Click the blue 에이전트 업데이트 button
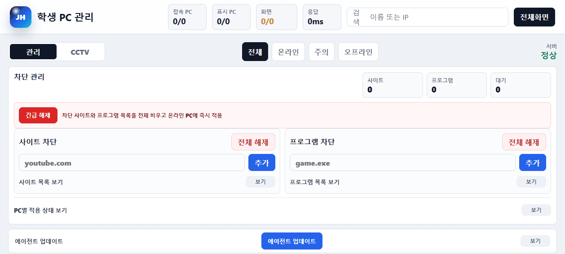 tap(292, 241)
